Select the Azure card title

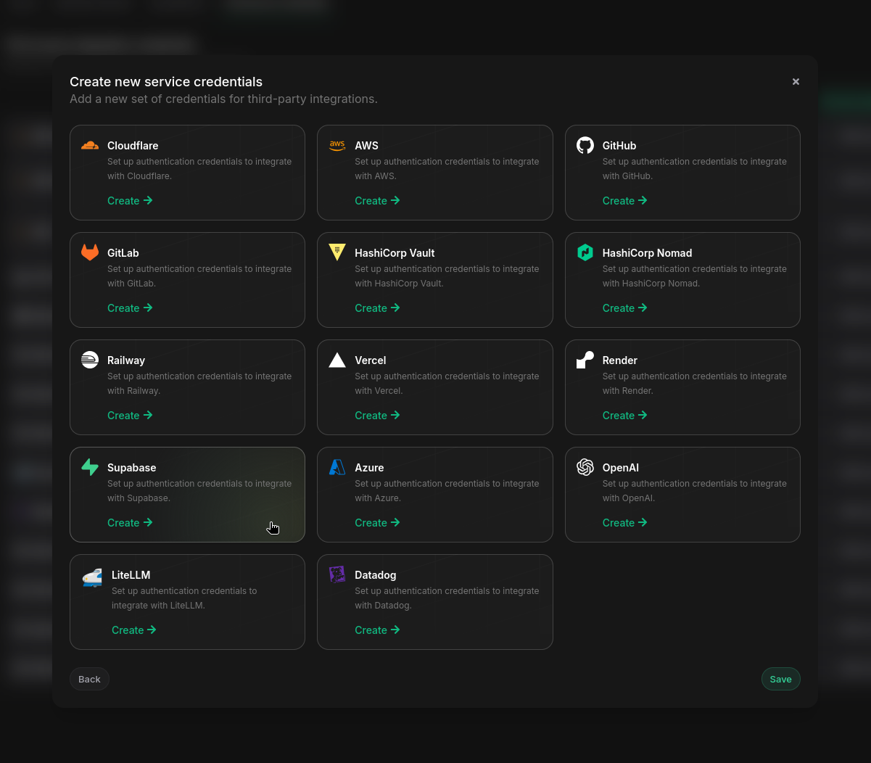369,468
